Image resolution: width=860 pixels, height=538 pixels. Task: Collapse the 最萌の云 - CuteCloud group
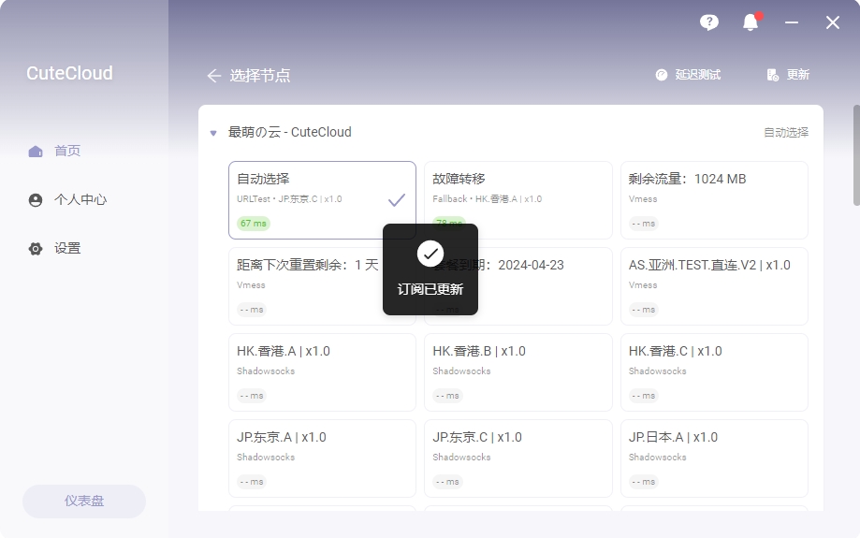213,133
